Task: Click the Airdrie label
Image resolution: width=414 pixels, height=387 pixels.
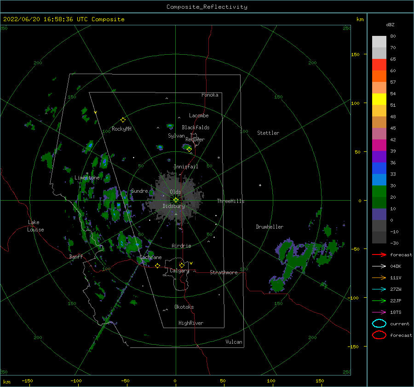Action: (181, 246)
